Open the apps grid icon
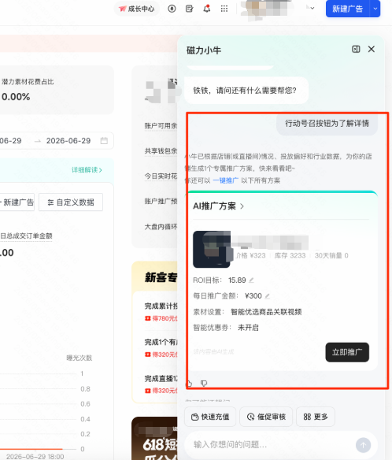Viewport: 392px width, 460px height. point(224,9)
